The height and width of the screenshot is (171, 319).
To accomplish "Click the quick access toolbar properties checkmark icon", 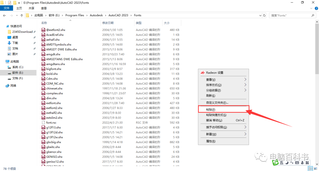I will [x=9, y=3].
